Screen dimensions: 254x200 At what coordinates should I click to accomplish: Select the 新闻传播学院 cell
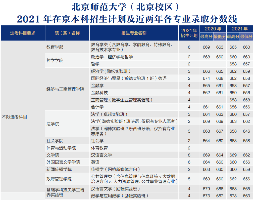pyautogui.click(x=59, y=169)
